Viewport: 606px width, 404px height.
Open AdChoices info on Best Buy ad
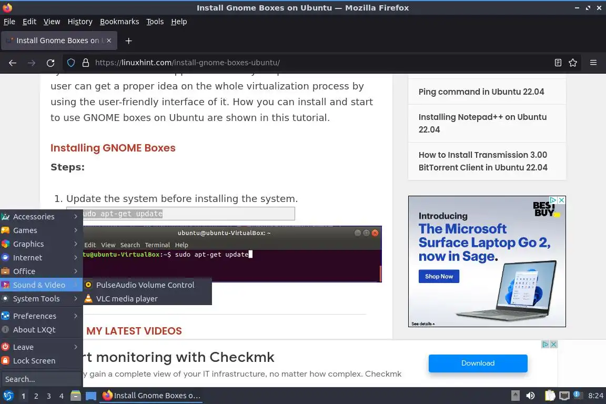(553, 200)
